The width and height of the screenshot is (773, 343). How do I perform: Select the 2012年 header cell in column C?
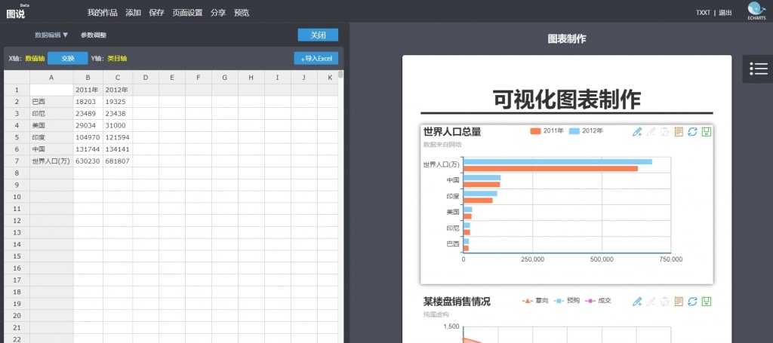point(117,90)
